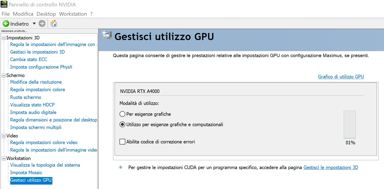The width and height of the screenshot is (384, 189).
Task: Collapse the Schermo tree group
Action: tap(4, 76)
